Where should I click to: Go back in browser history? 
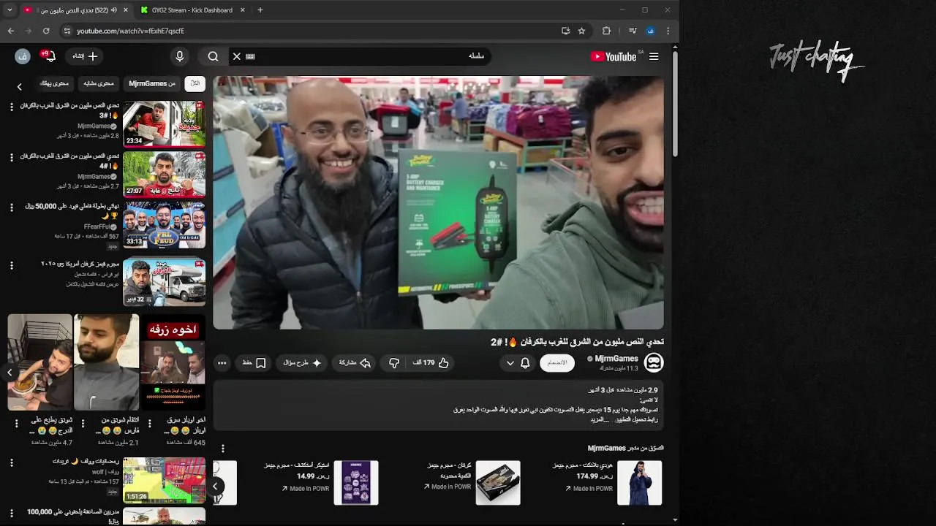tap(10, 31)
